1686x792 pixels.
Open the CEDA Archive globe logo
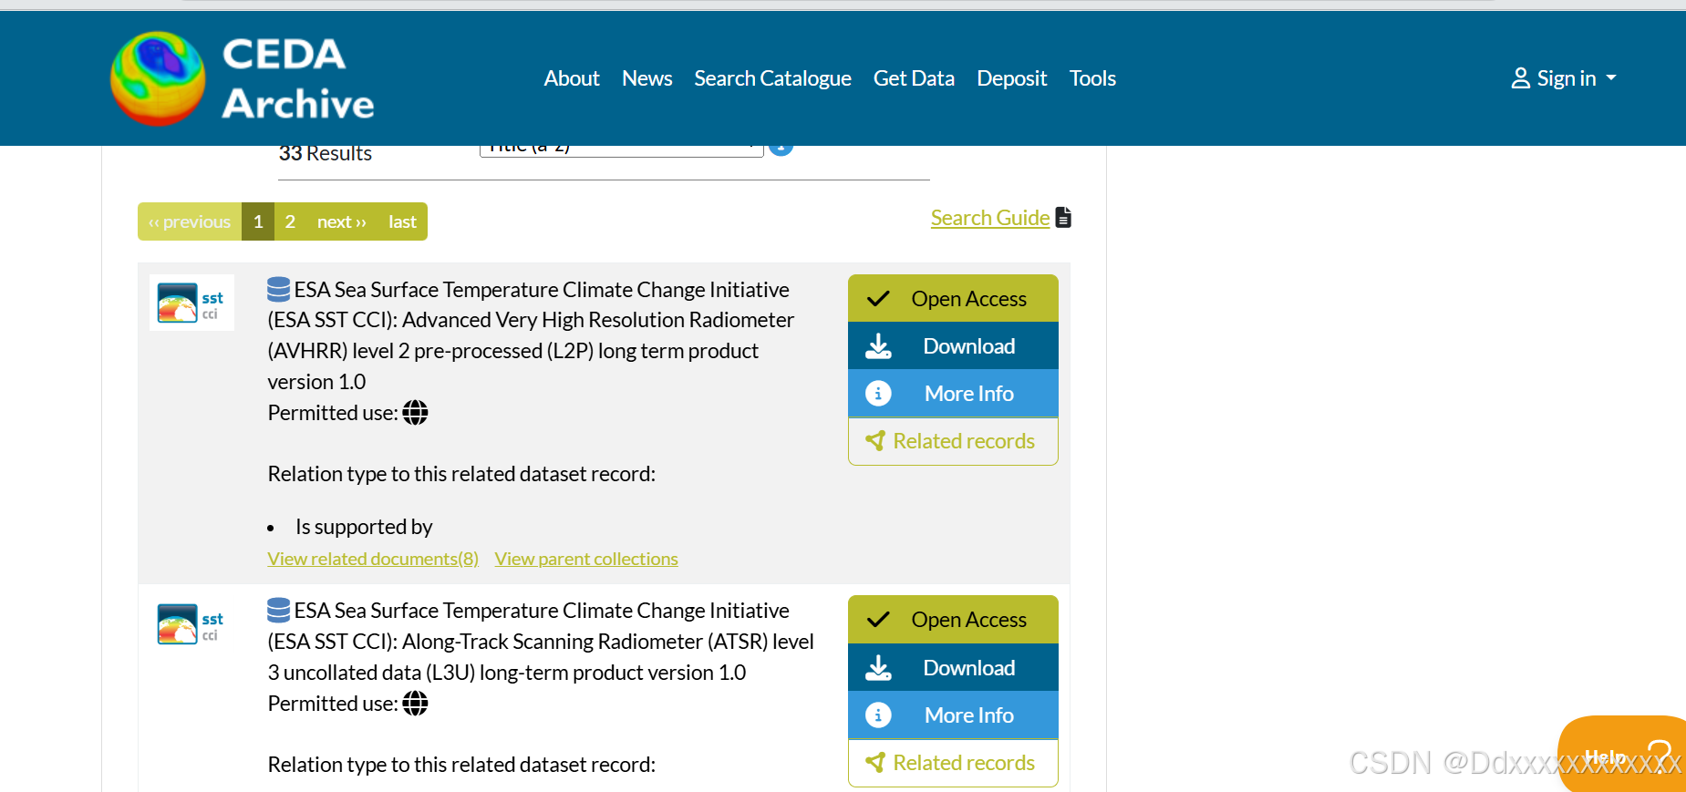(158, 78)
